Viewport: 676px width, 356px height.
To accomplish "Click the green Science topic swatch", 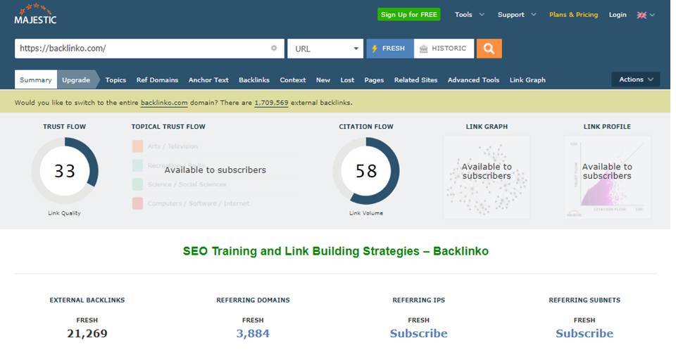I will 137,184.
